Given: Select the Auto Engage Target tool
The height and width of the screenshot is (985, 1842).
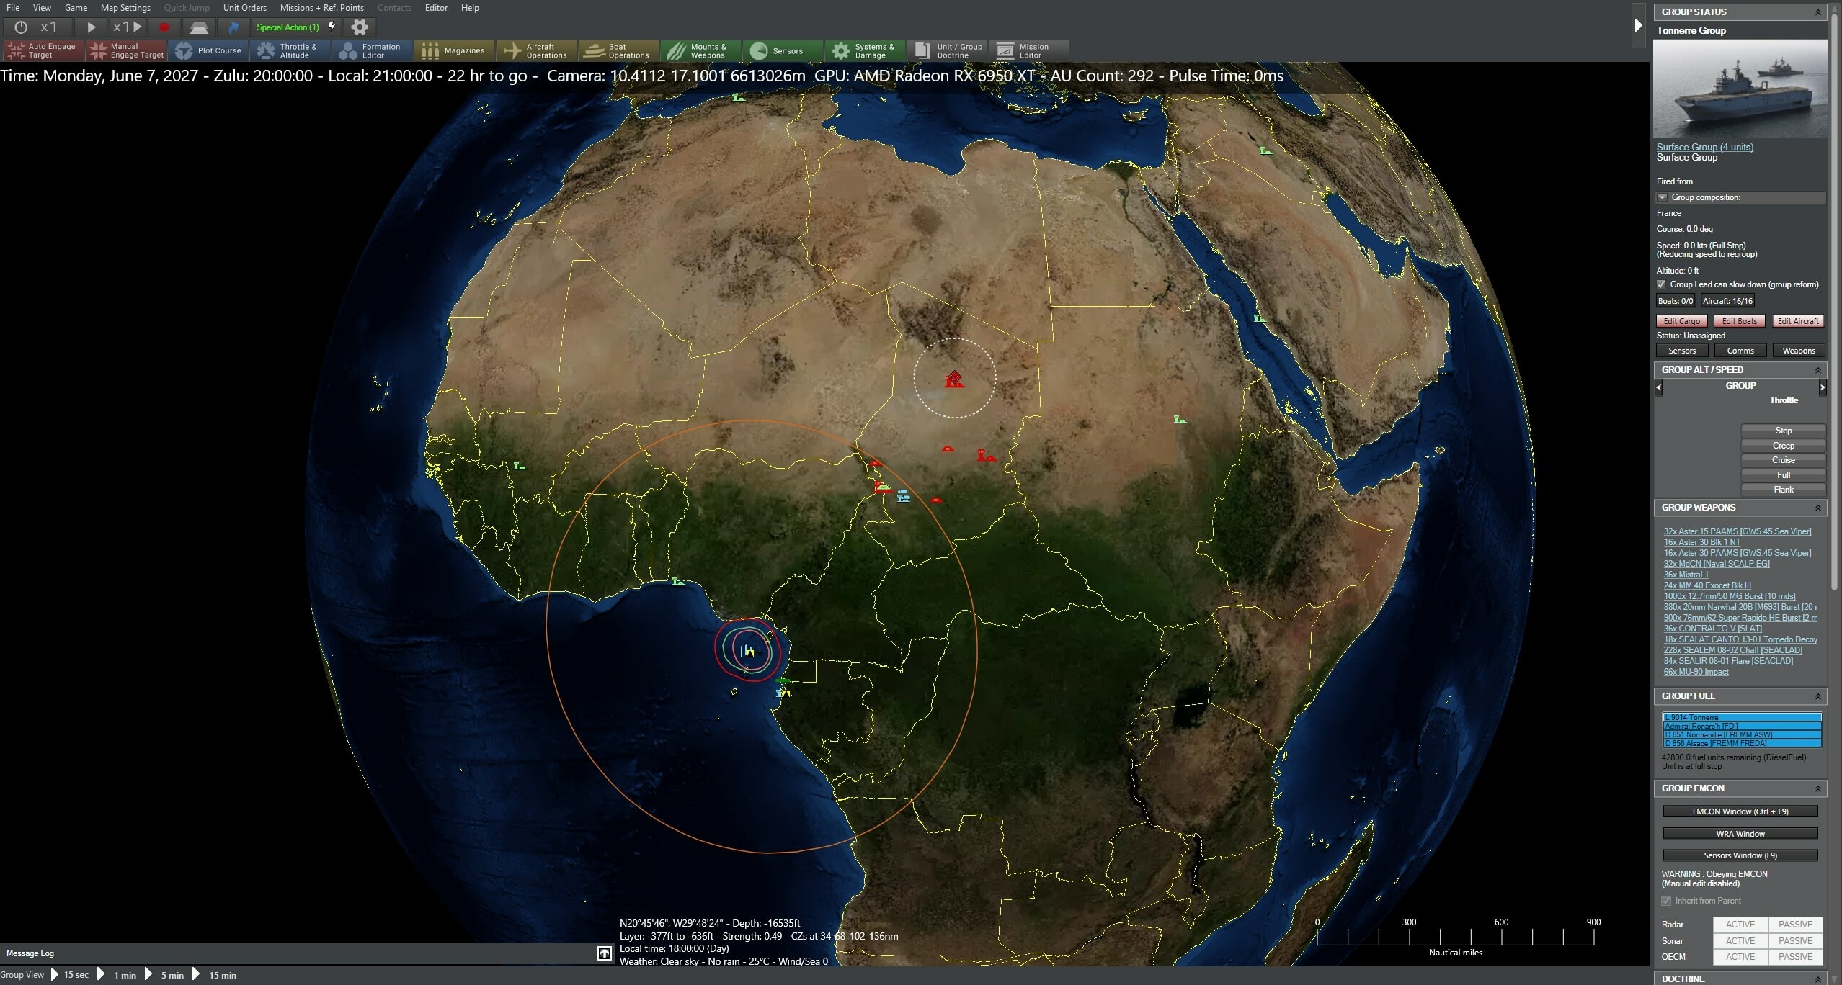Looking at the screenshot, I should pos(41,50).
